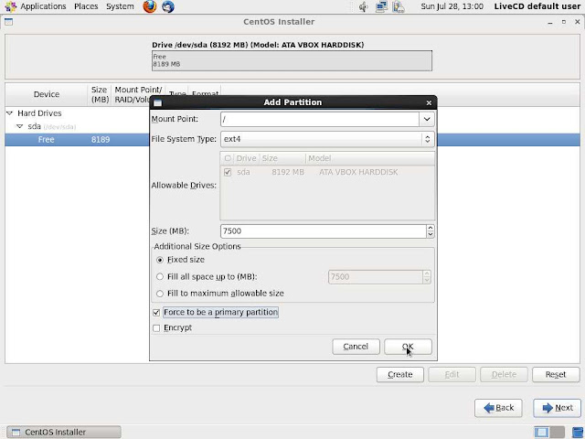Open the LiveCD default user menu

coord(537,6)
